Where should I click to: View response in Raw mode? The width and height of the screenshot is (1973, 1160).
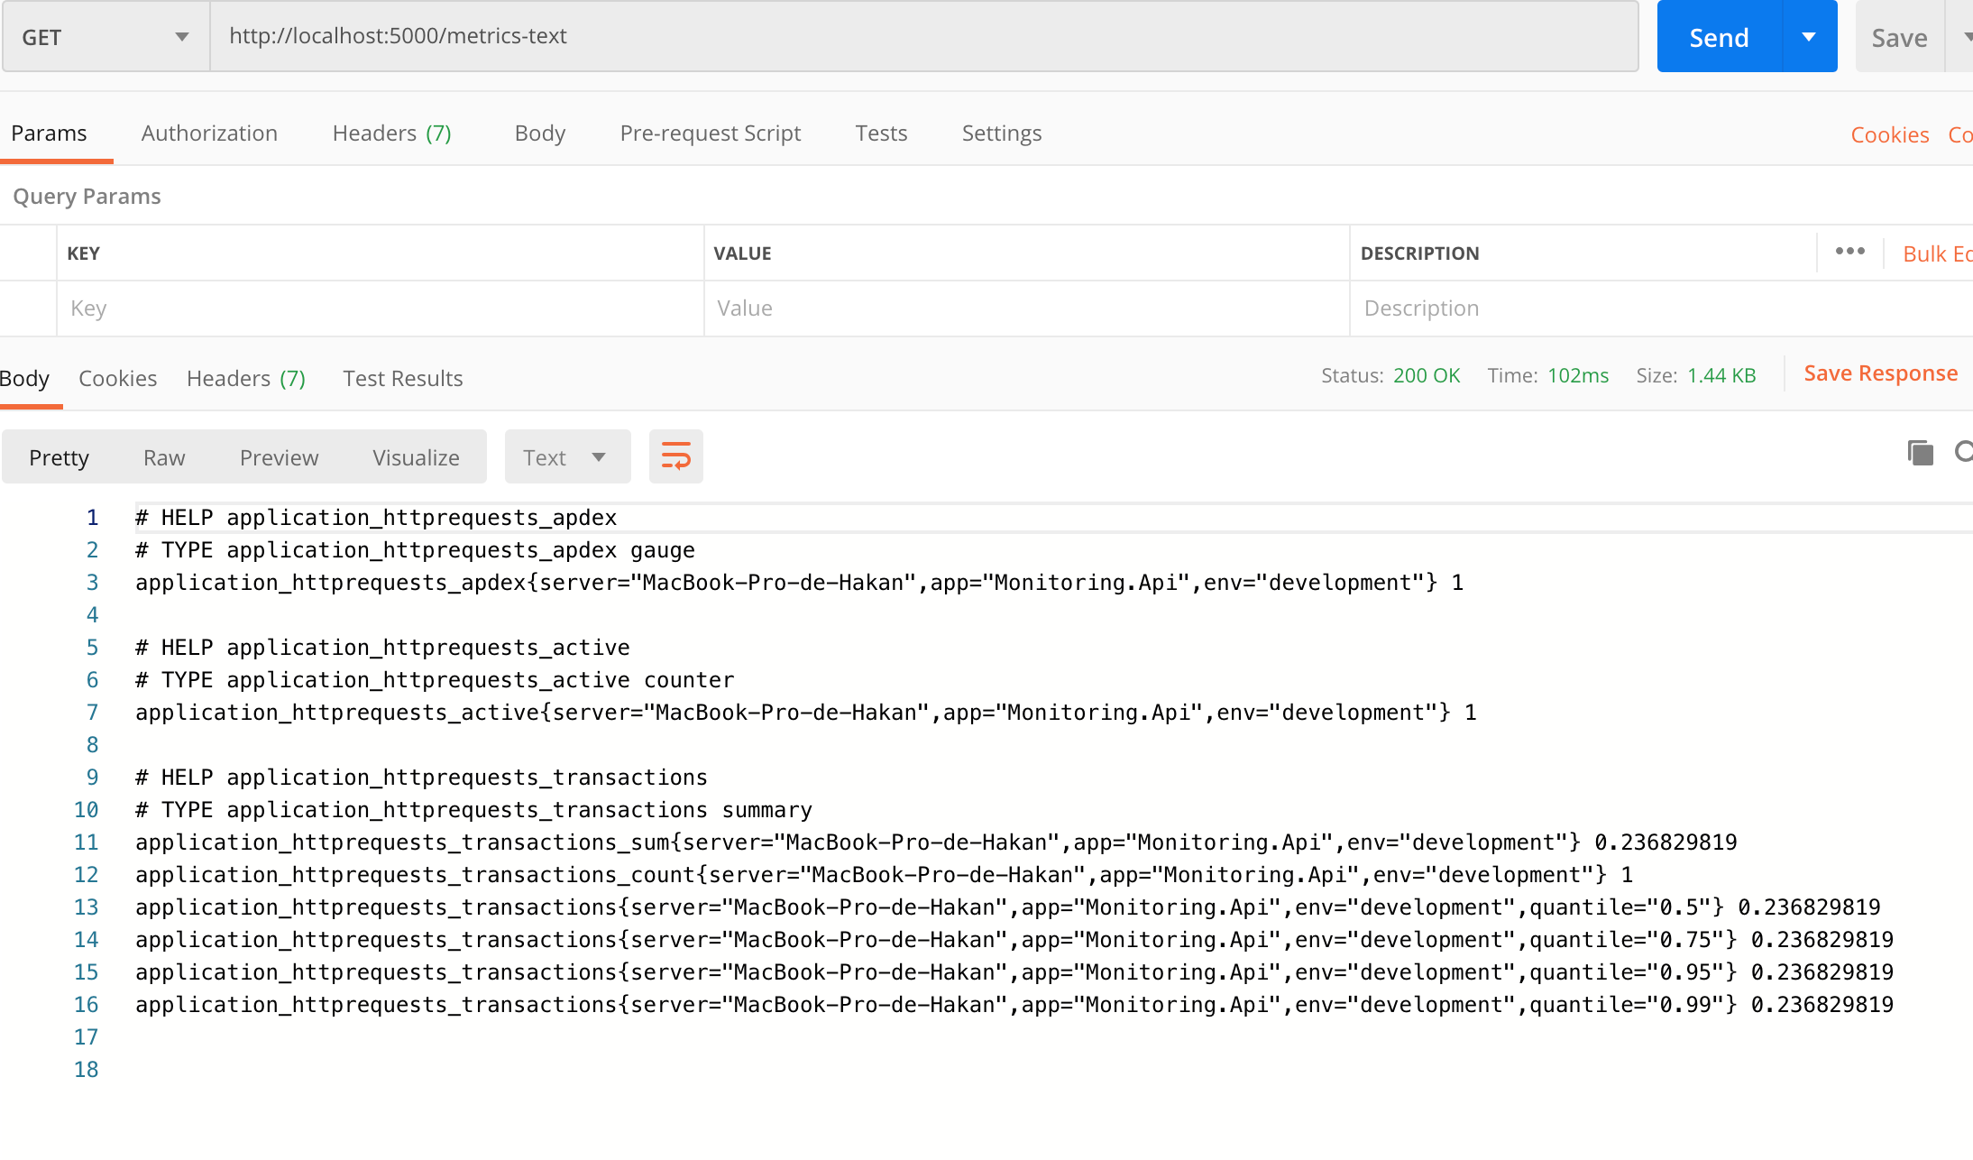tap(163, 457)
